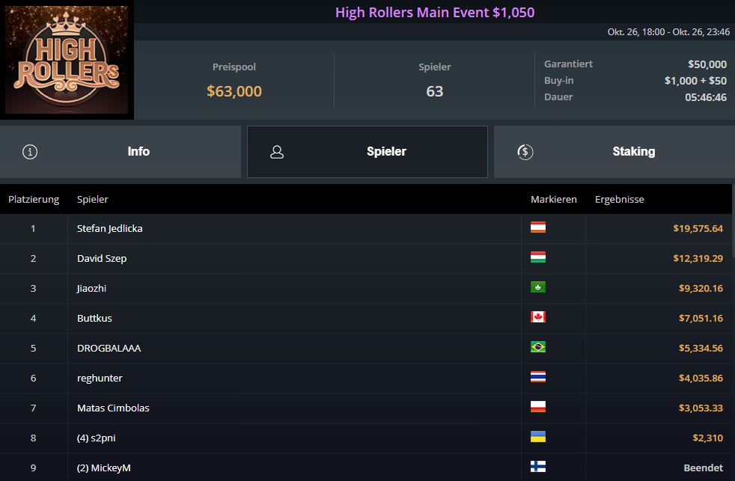Click the Macau flag beside Jiaozhi

pyautogui.click(x=537, y=287)
